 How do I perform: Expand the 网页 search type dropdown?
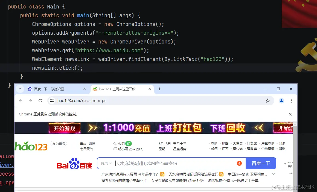tap(106, 163)
